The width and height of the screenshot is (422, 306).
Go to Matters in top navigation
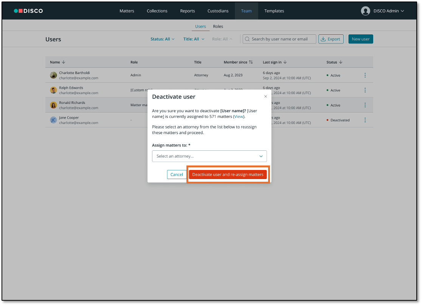coord(127,11)
